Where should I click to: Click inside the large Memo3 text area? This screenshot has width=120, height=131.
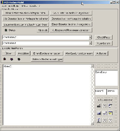pyautogui.click(x=47, y=95)
